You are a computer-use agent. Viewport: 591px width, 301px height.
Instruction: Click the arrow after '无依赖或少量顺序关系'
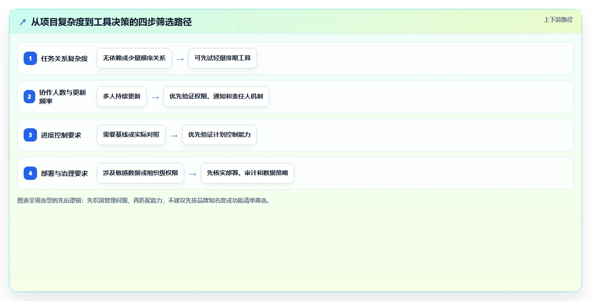pos(180,59)
